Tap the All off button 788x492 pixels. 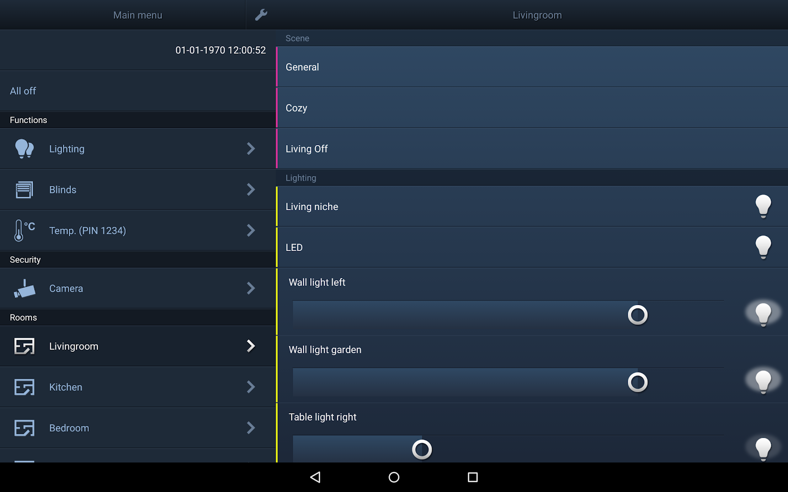pyautogui.click(x=138, y=91)
